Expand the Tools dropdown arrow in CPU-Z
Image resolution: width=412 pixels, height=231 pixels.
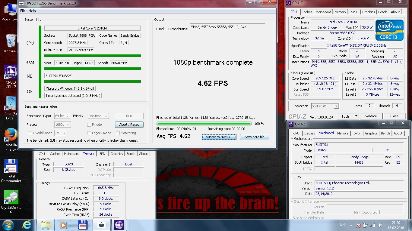(356, 116)
